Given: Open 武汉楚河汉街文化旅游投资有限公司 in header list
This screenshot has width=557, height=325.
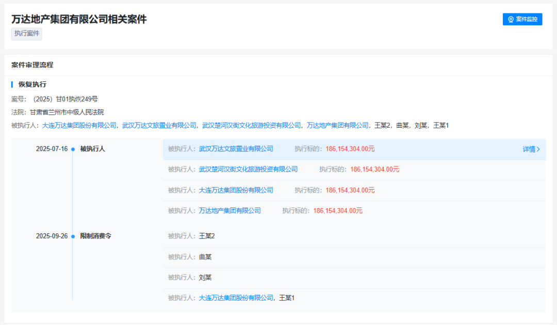Looking at the screenshot, I should click(252, 125).
